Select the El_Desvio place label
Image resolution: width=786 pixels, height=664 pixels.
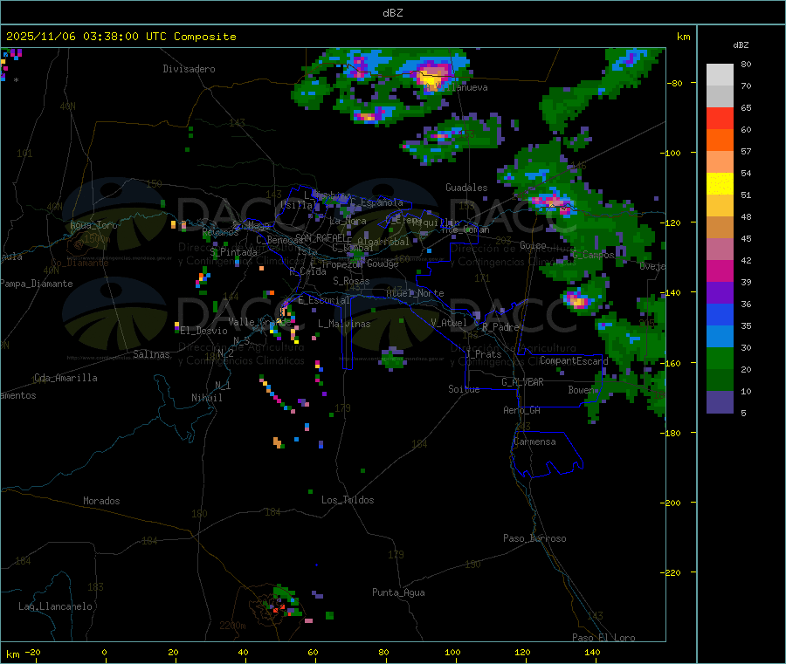pyautogui.click(x=203, y=331)
